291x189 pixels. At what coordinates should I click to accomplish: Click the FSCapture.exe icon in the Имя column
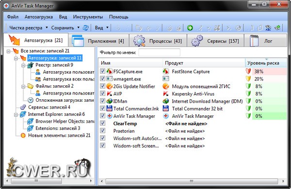click(x=110, y=71)
